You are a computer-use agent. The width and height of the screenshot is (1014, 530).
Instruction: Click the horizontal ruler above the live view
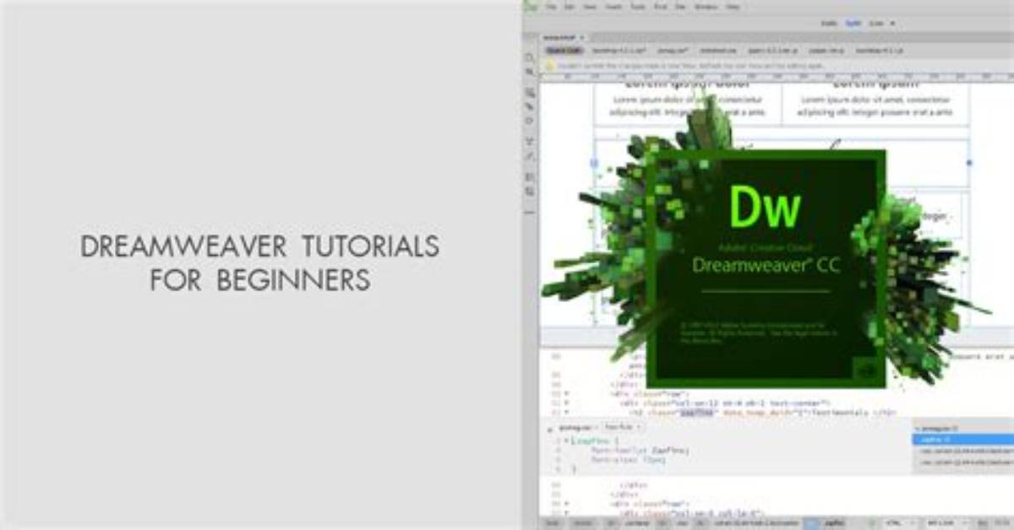(x=776, y=76)
